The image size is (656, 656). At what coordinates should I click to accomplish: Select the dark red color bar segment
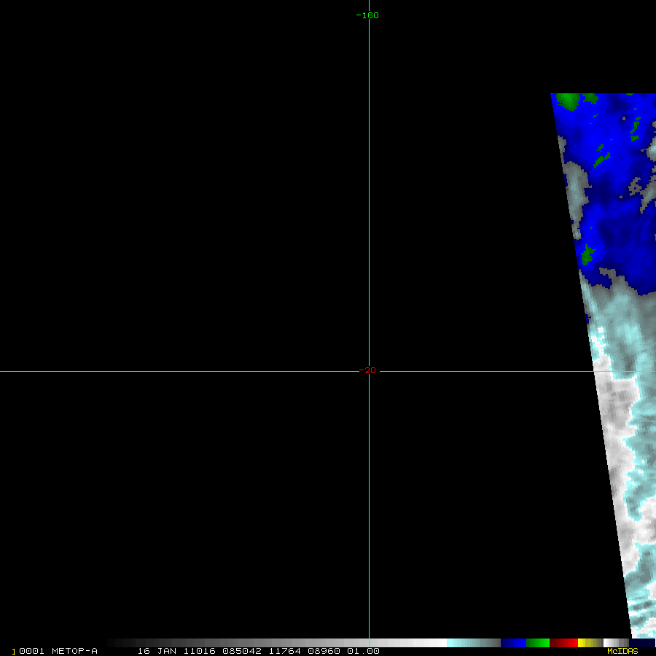pyautogui.click(x=563, y=643)
